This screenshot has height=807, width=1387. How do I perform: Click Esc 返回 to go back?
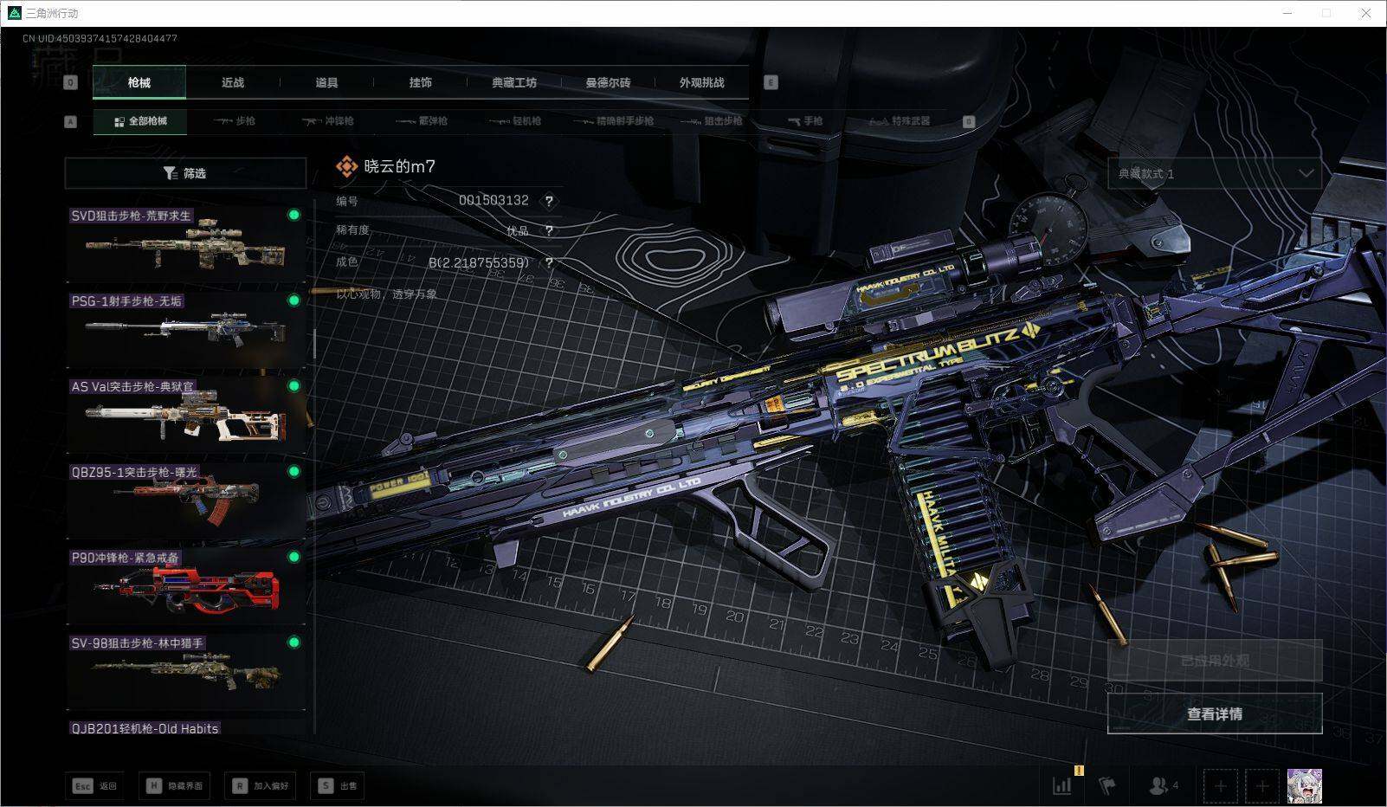tap(94, 785)
